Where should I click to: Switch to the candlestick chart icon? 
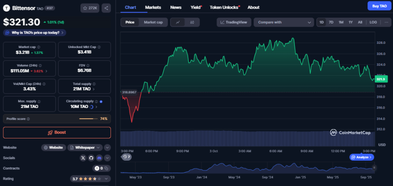[191, 22]
